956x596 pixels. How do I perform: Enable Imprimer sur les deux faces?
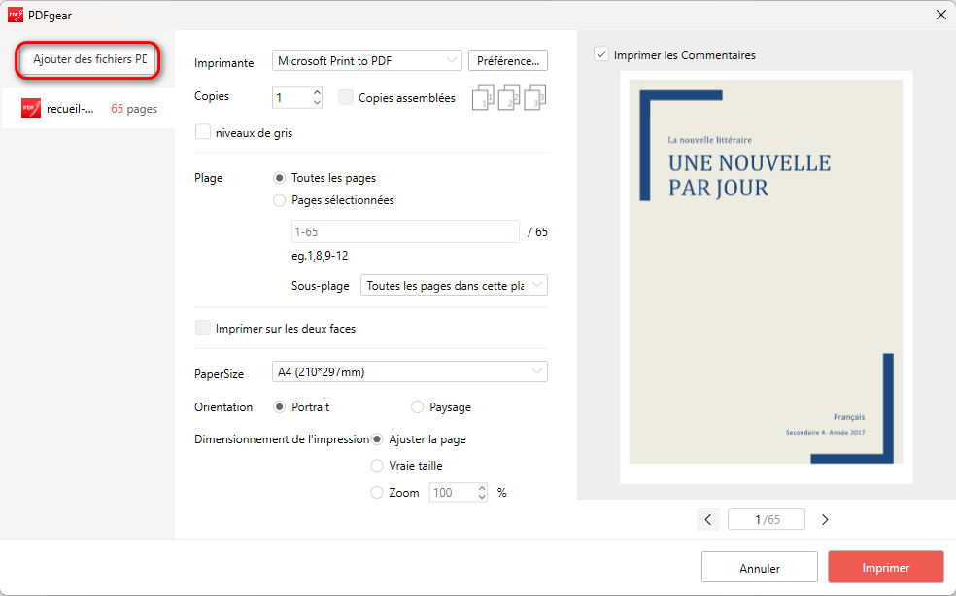(x=202, y=328)
